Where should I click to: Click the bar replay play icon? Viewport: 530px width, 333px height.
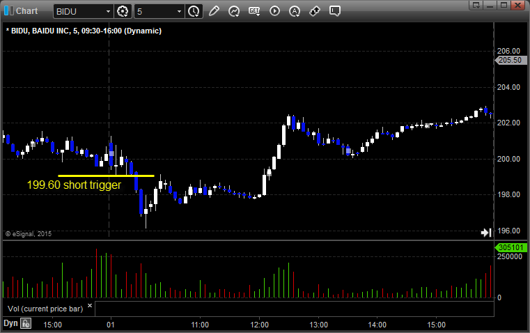[x=274, y=11]
